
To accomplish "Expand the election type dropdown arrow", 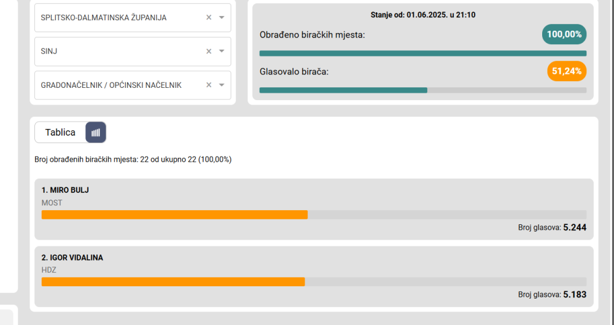I will 222,85.
